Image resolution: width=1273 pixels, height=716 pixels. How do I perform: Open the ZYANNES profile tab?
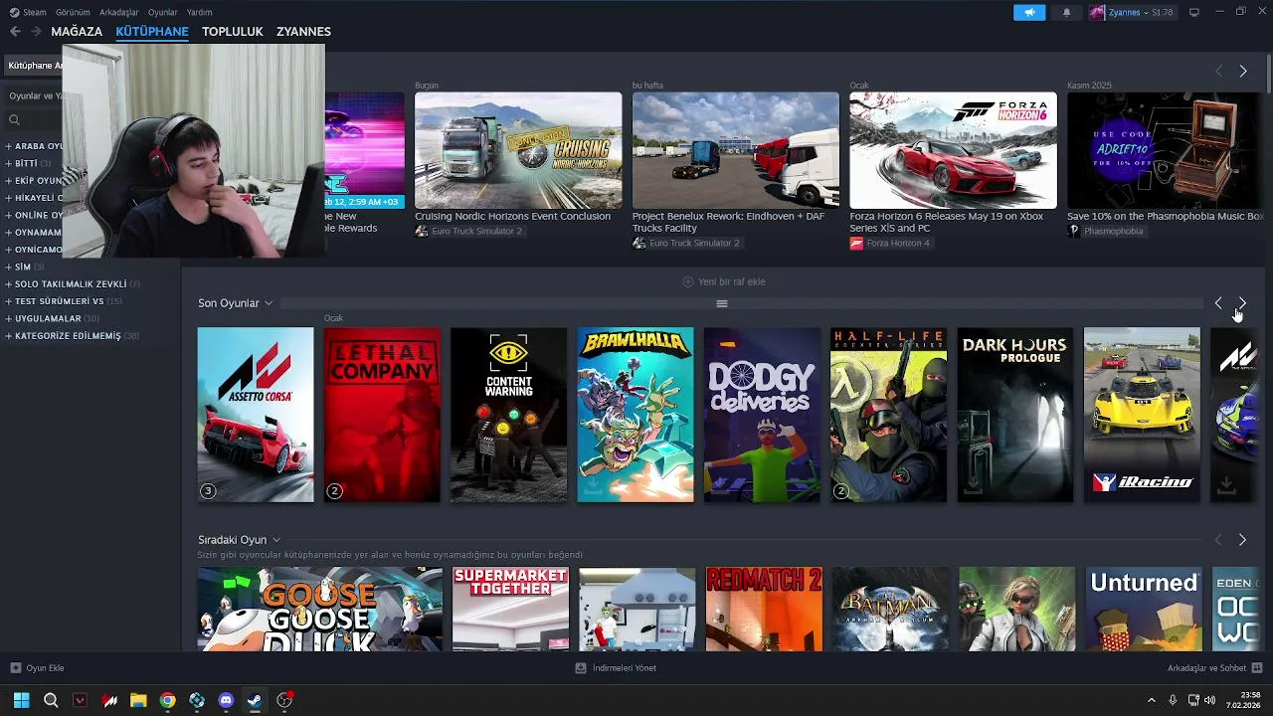303,32
